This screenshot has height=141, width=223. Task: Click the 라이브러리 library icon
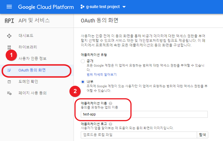(x=9, y=47)
